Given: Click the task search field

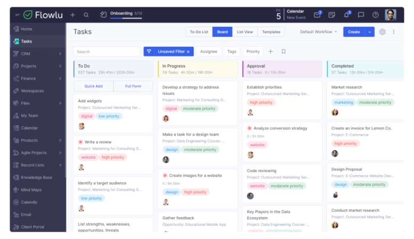Looking at the screenshot, I should [x=107, y=52].
